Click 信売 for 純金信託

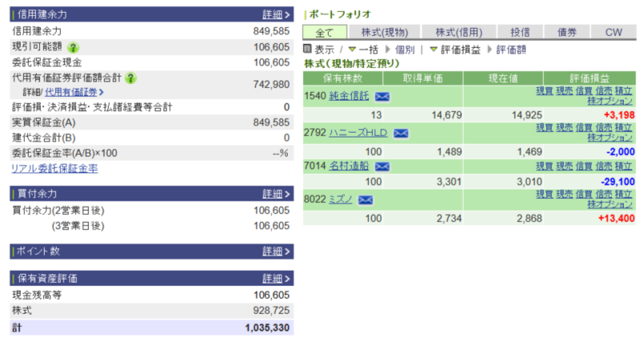coord(604,91)
